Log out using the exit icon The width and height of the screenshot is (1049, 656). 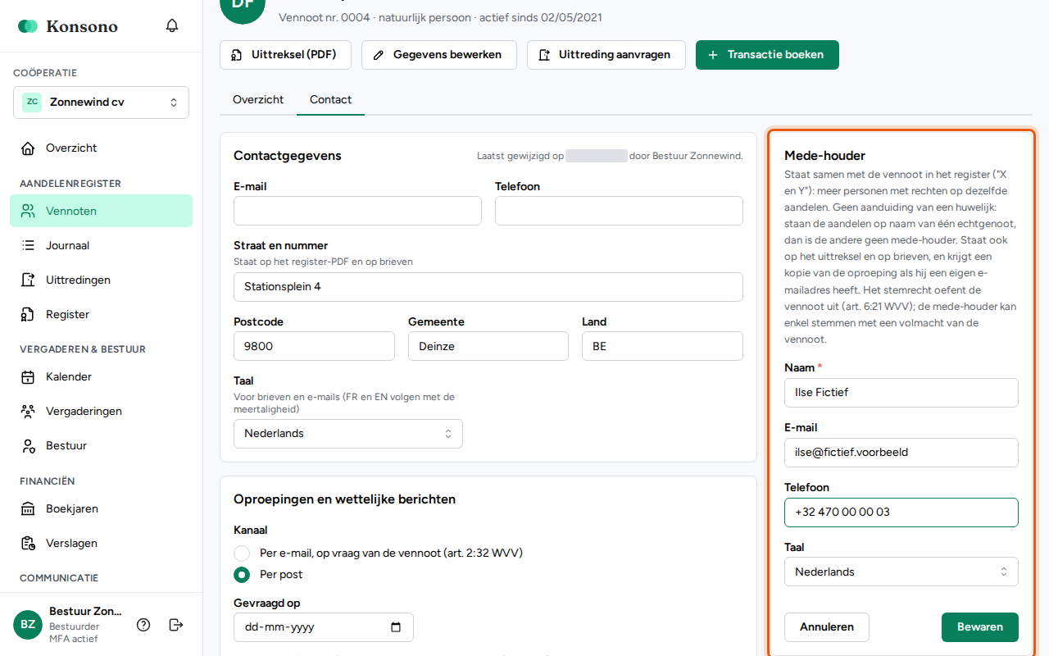pos(175,625)
